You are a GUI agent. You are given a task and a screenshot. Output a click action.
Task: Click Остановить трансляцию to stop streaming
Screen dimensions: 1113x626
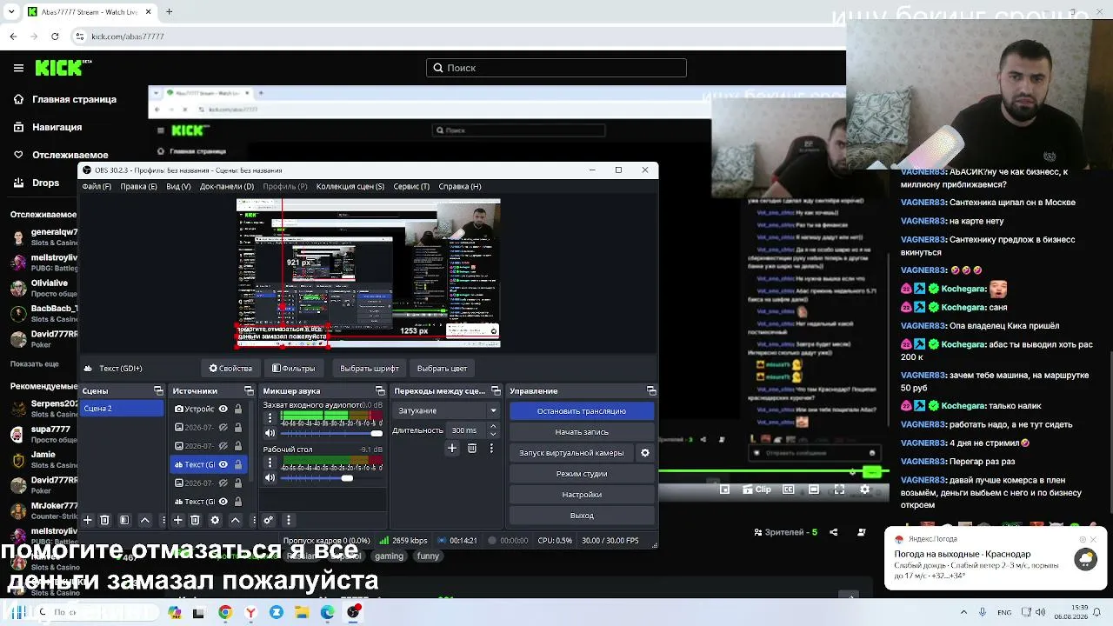click(582, 411)
